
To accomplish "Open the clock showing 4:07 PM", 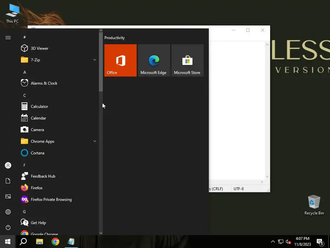I will [302, 242].
